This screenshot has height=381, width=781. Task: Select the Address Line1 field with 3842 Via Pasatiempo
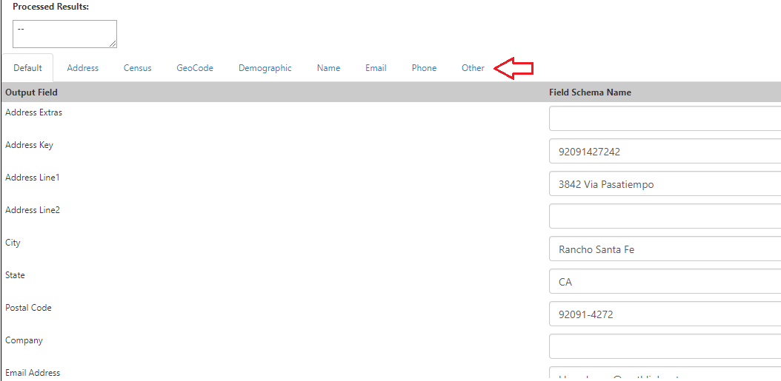tap(664, 184)
